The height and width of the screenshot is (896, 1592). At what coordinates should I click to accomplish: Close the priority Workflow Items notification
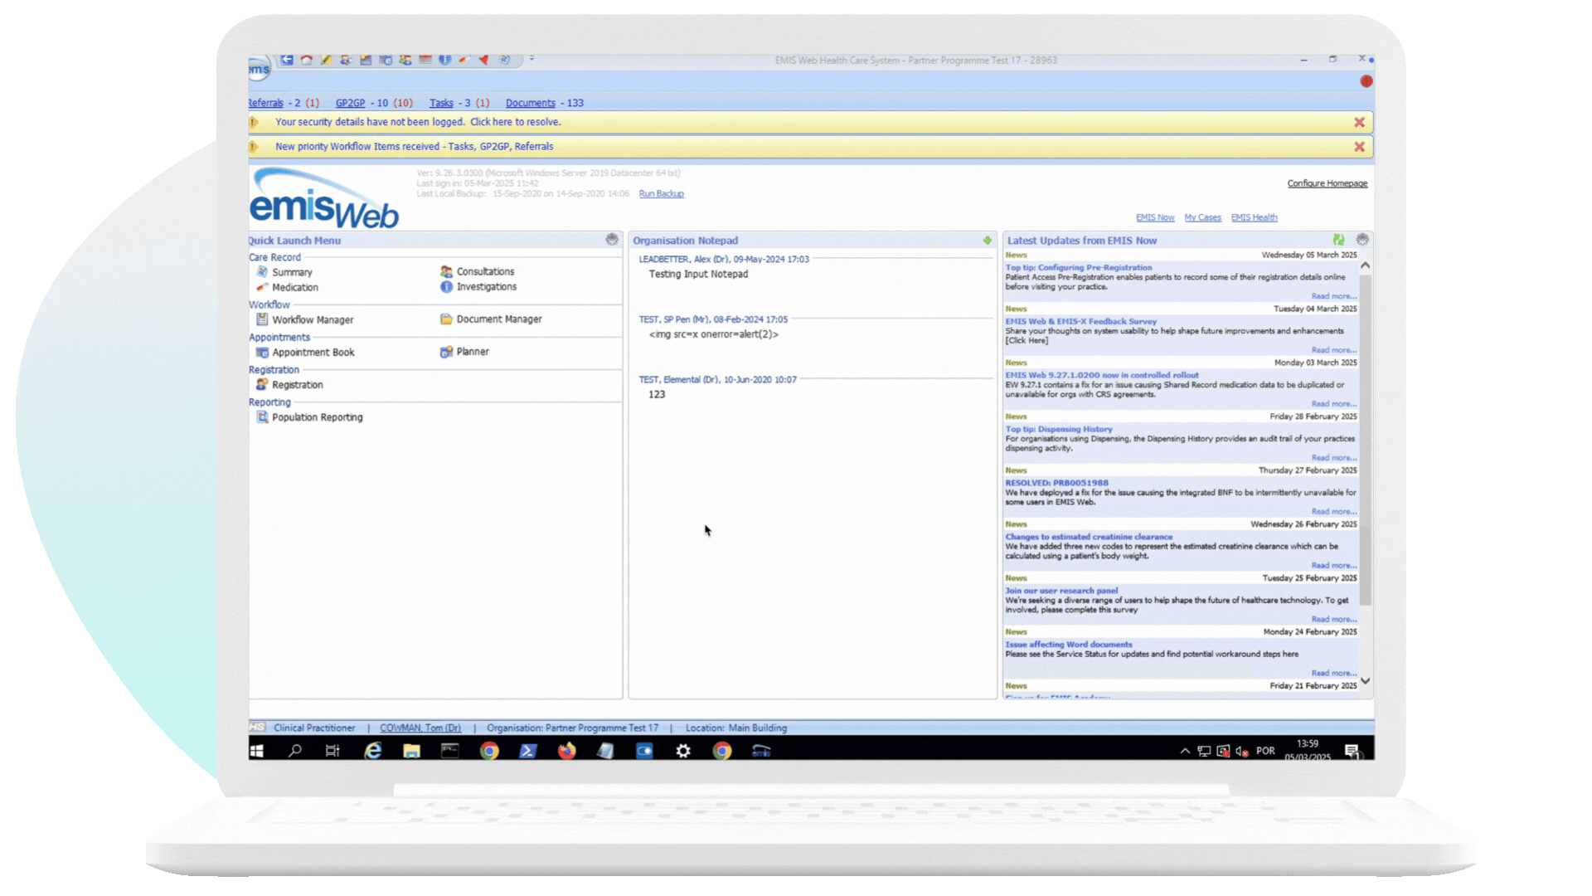click(1359, 147)
